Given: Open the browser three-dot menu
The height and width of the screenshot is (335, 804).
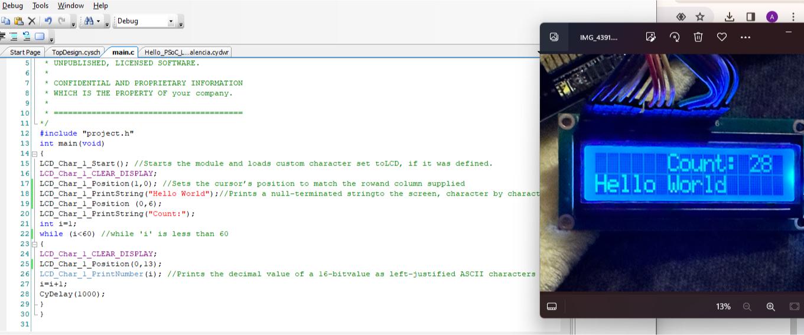Looking at the screenshot, I should click(x=793, y=17).
